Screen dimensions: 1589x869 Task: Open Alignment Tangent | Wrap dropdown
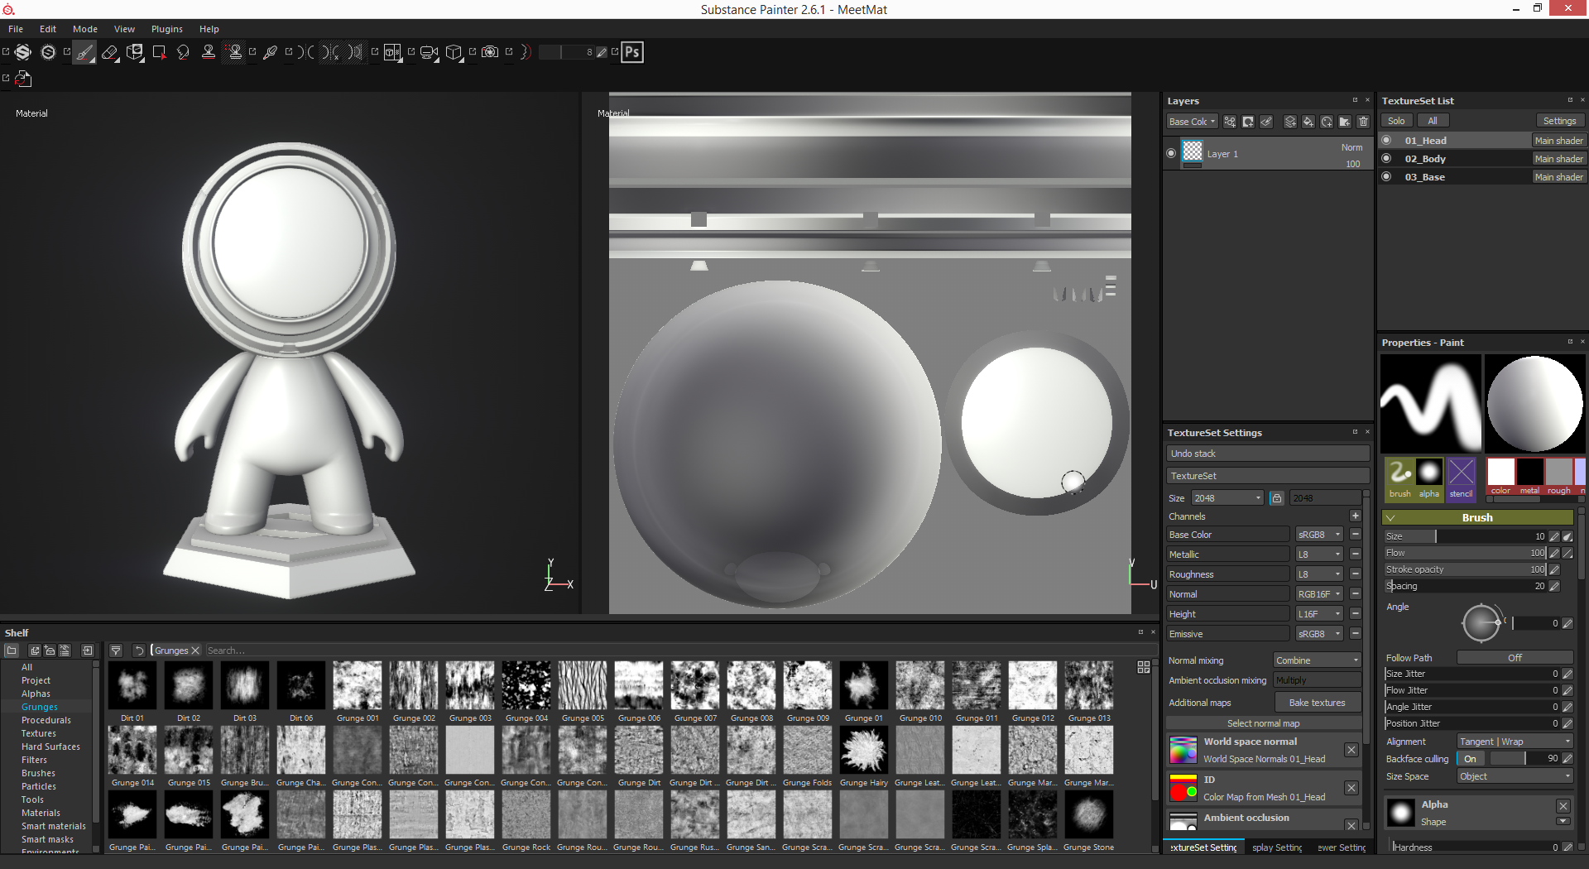pyautogui.click(x=1515, y=742)
